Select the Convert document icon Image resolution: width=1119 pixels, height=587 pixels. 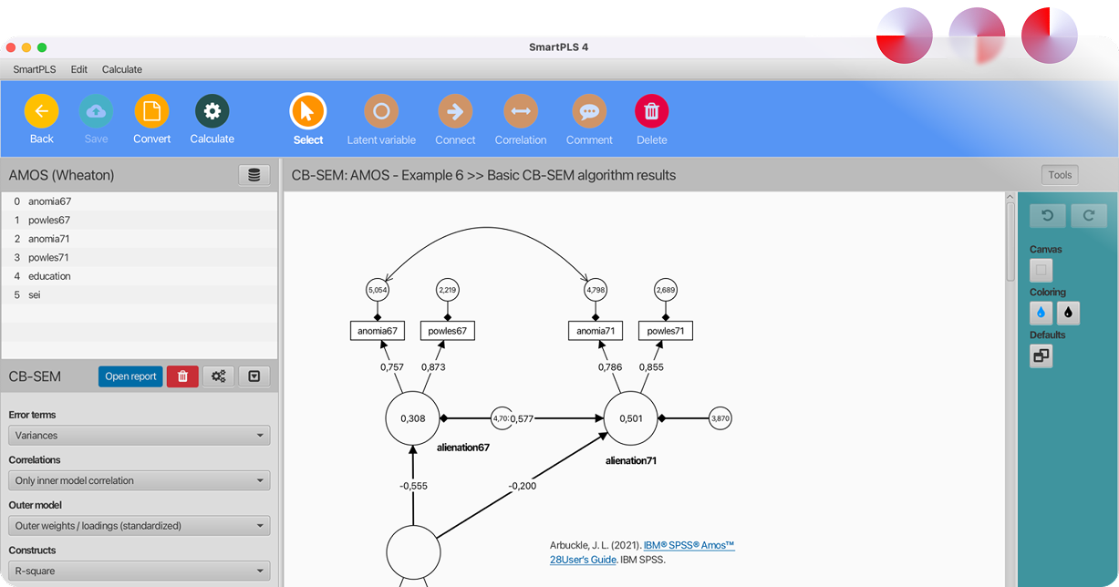pyautogui.click(x=151, y=111)
